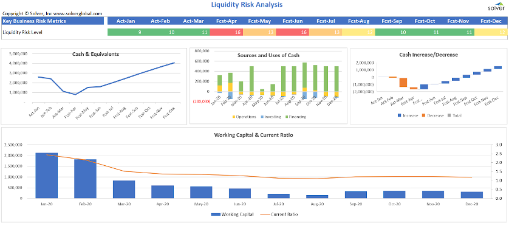The width and height of the screenshot is (509, 226).
Task: Select the Fcst-Nov column header
Action: 458,21
